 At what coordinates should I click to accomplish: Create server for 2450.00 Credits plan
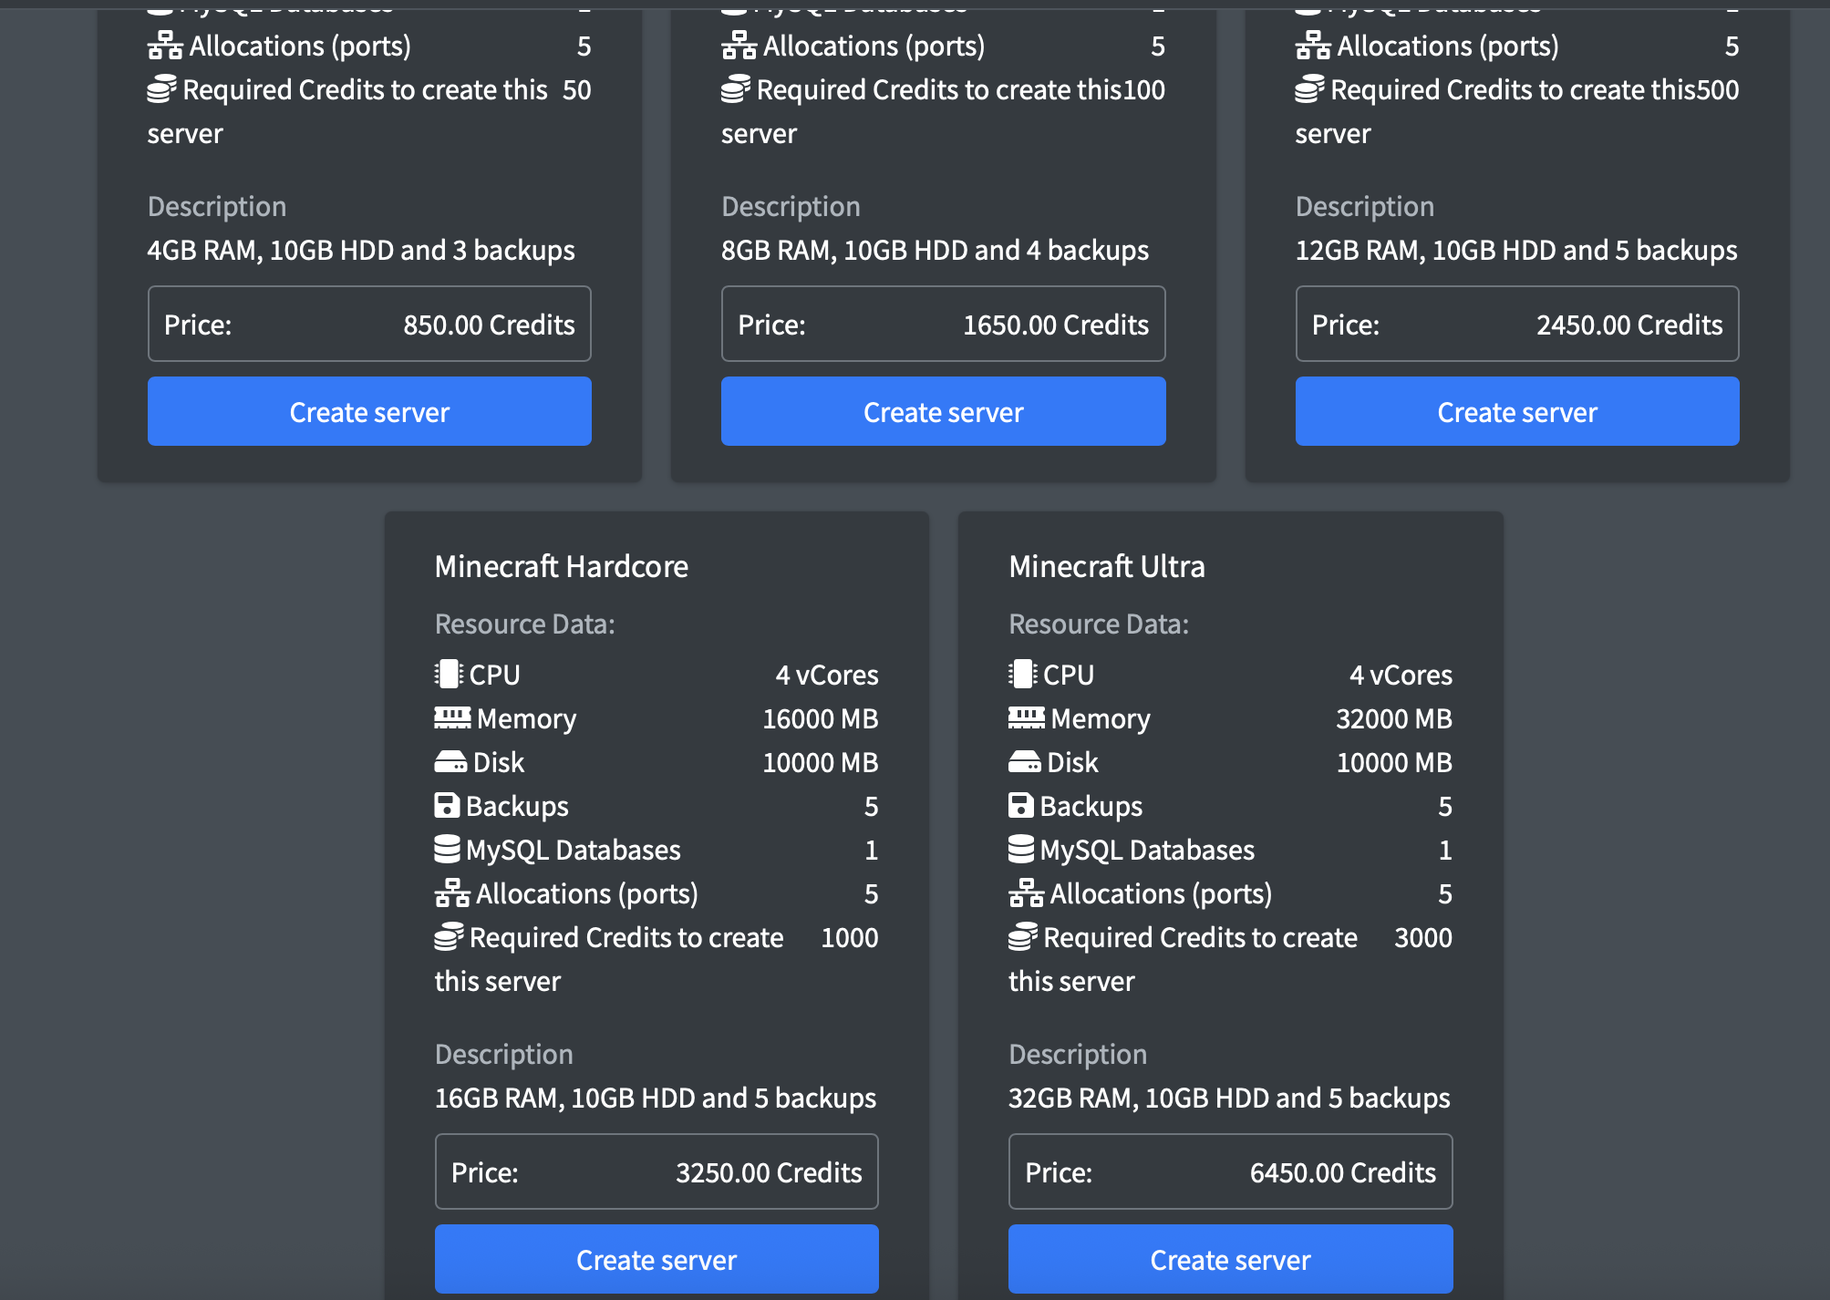coord(1516,412)
